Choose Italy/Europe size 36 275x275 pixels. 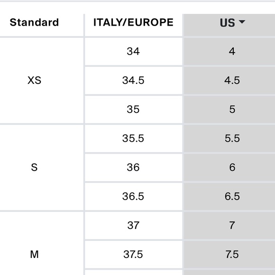(134, 167)
